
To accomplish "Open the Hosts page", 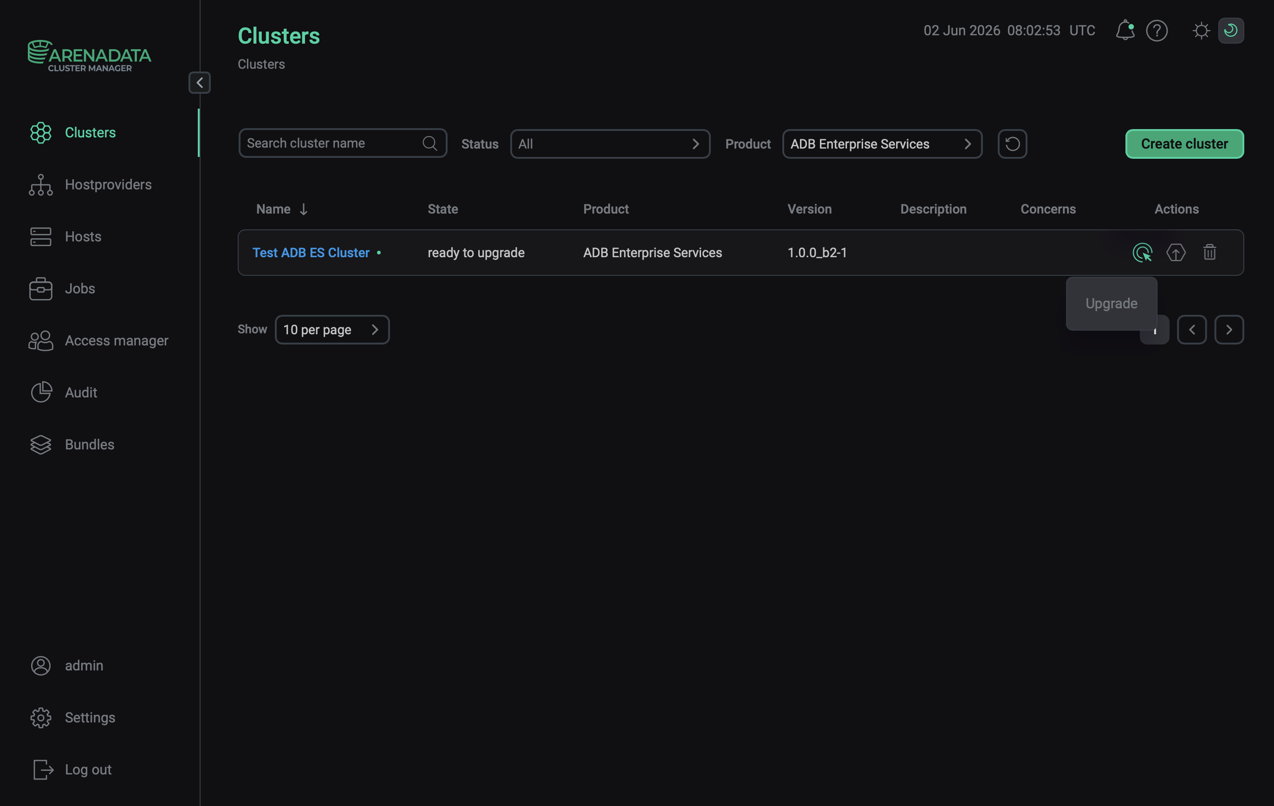I will pos(83,237).
